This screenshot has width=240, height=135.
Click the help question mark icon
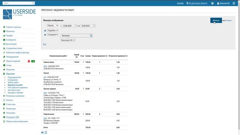(x=213, y=3)
